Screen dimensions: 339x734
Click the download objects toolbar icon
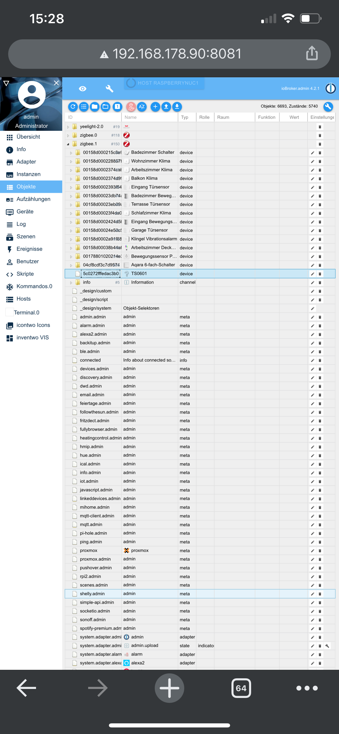tap(177, 106)
